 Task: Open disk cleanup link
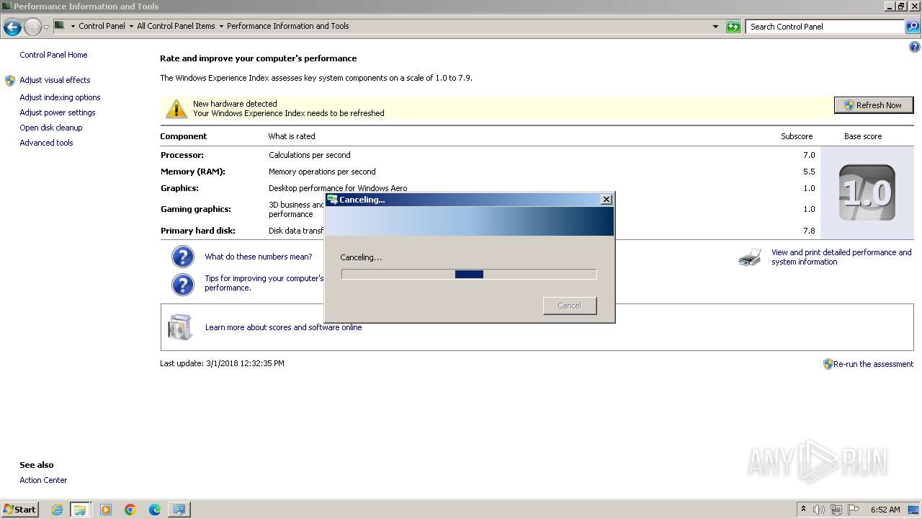[x=51, y=128]
